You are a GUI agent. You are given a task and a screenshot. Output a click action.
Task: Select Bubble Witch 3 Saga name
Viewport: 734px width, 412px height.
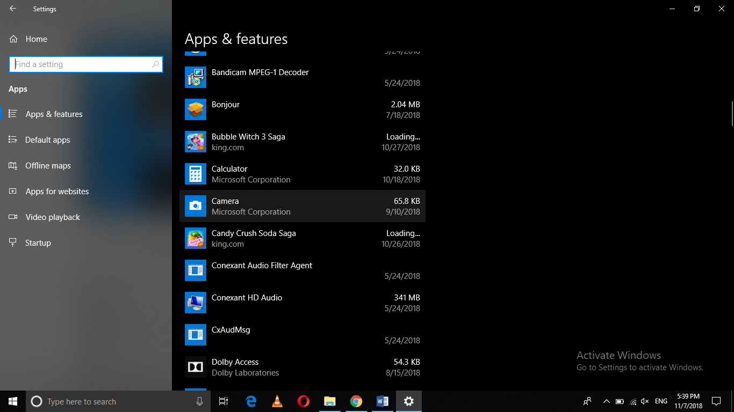pyautogui.click(x=248, y=137)
